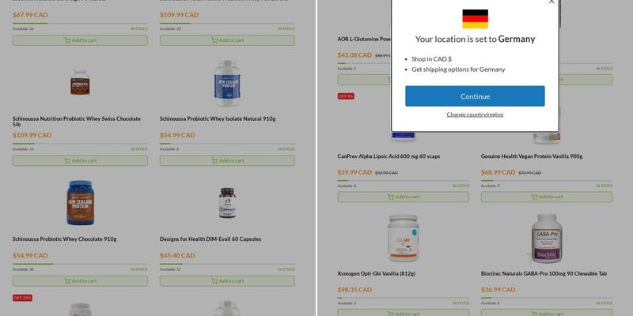Add Probiotic Whey Isolate Natural 910g to cart
This screenshot has height=316, width=633.
tap(227, 161)
